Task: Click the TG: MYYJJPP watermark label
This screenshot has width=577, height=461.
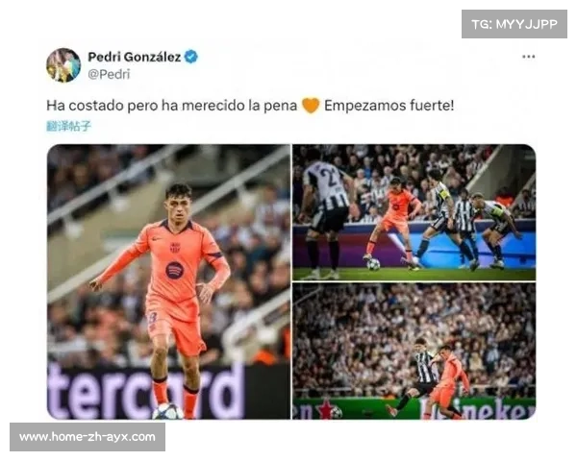Action: [514, 24]
